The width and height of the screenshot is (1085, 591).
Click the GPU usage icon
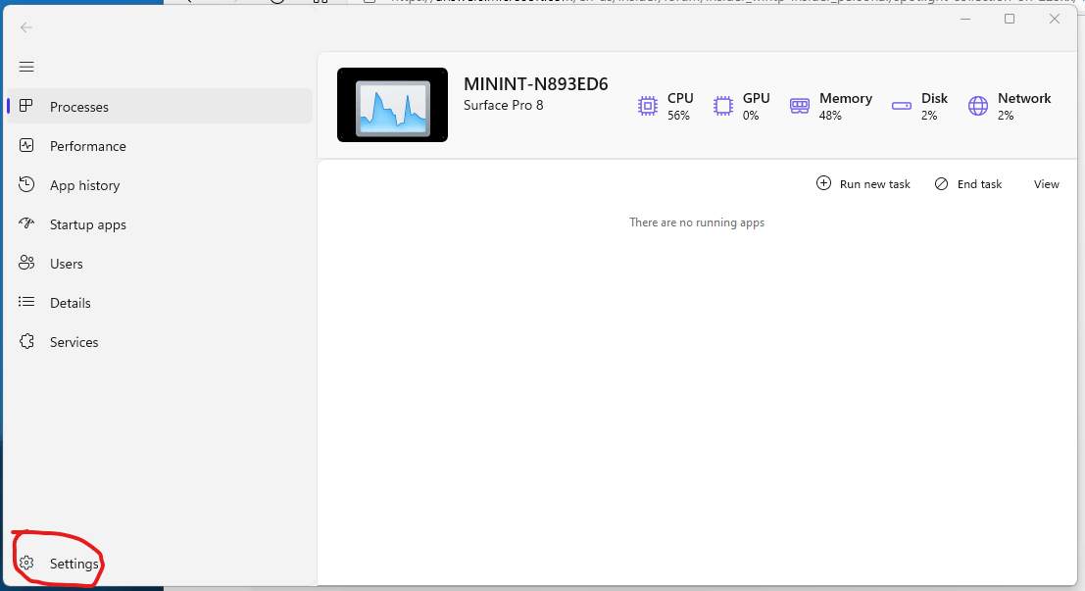click(x=723, y=106)
